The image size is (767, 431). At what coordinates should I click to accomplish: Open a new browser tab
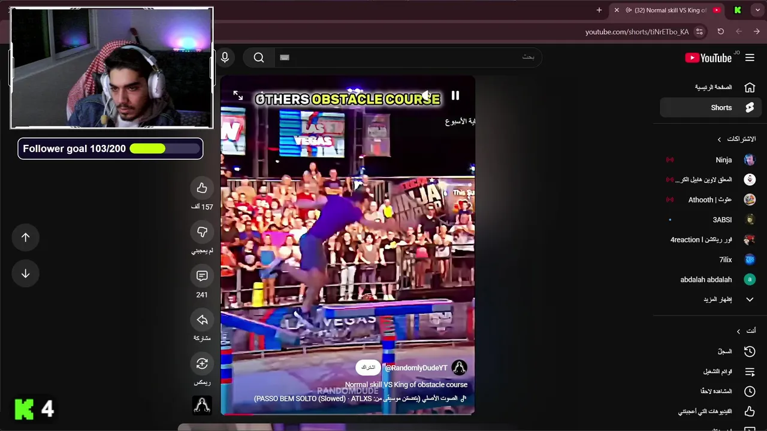point(599,10)
